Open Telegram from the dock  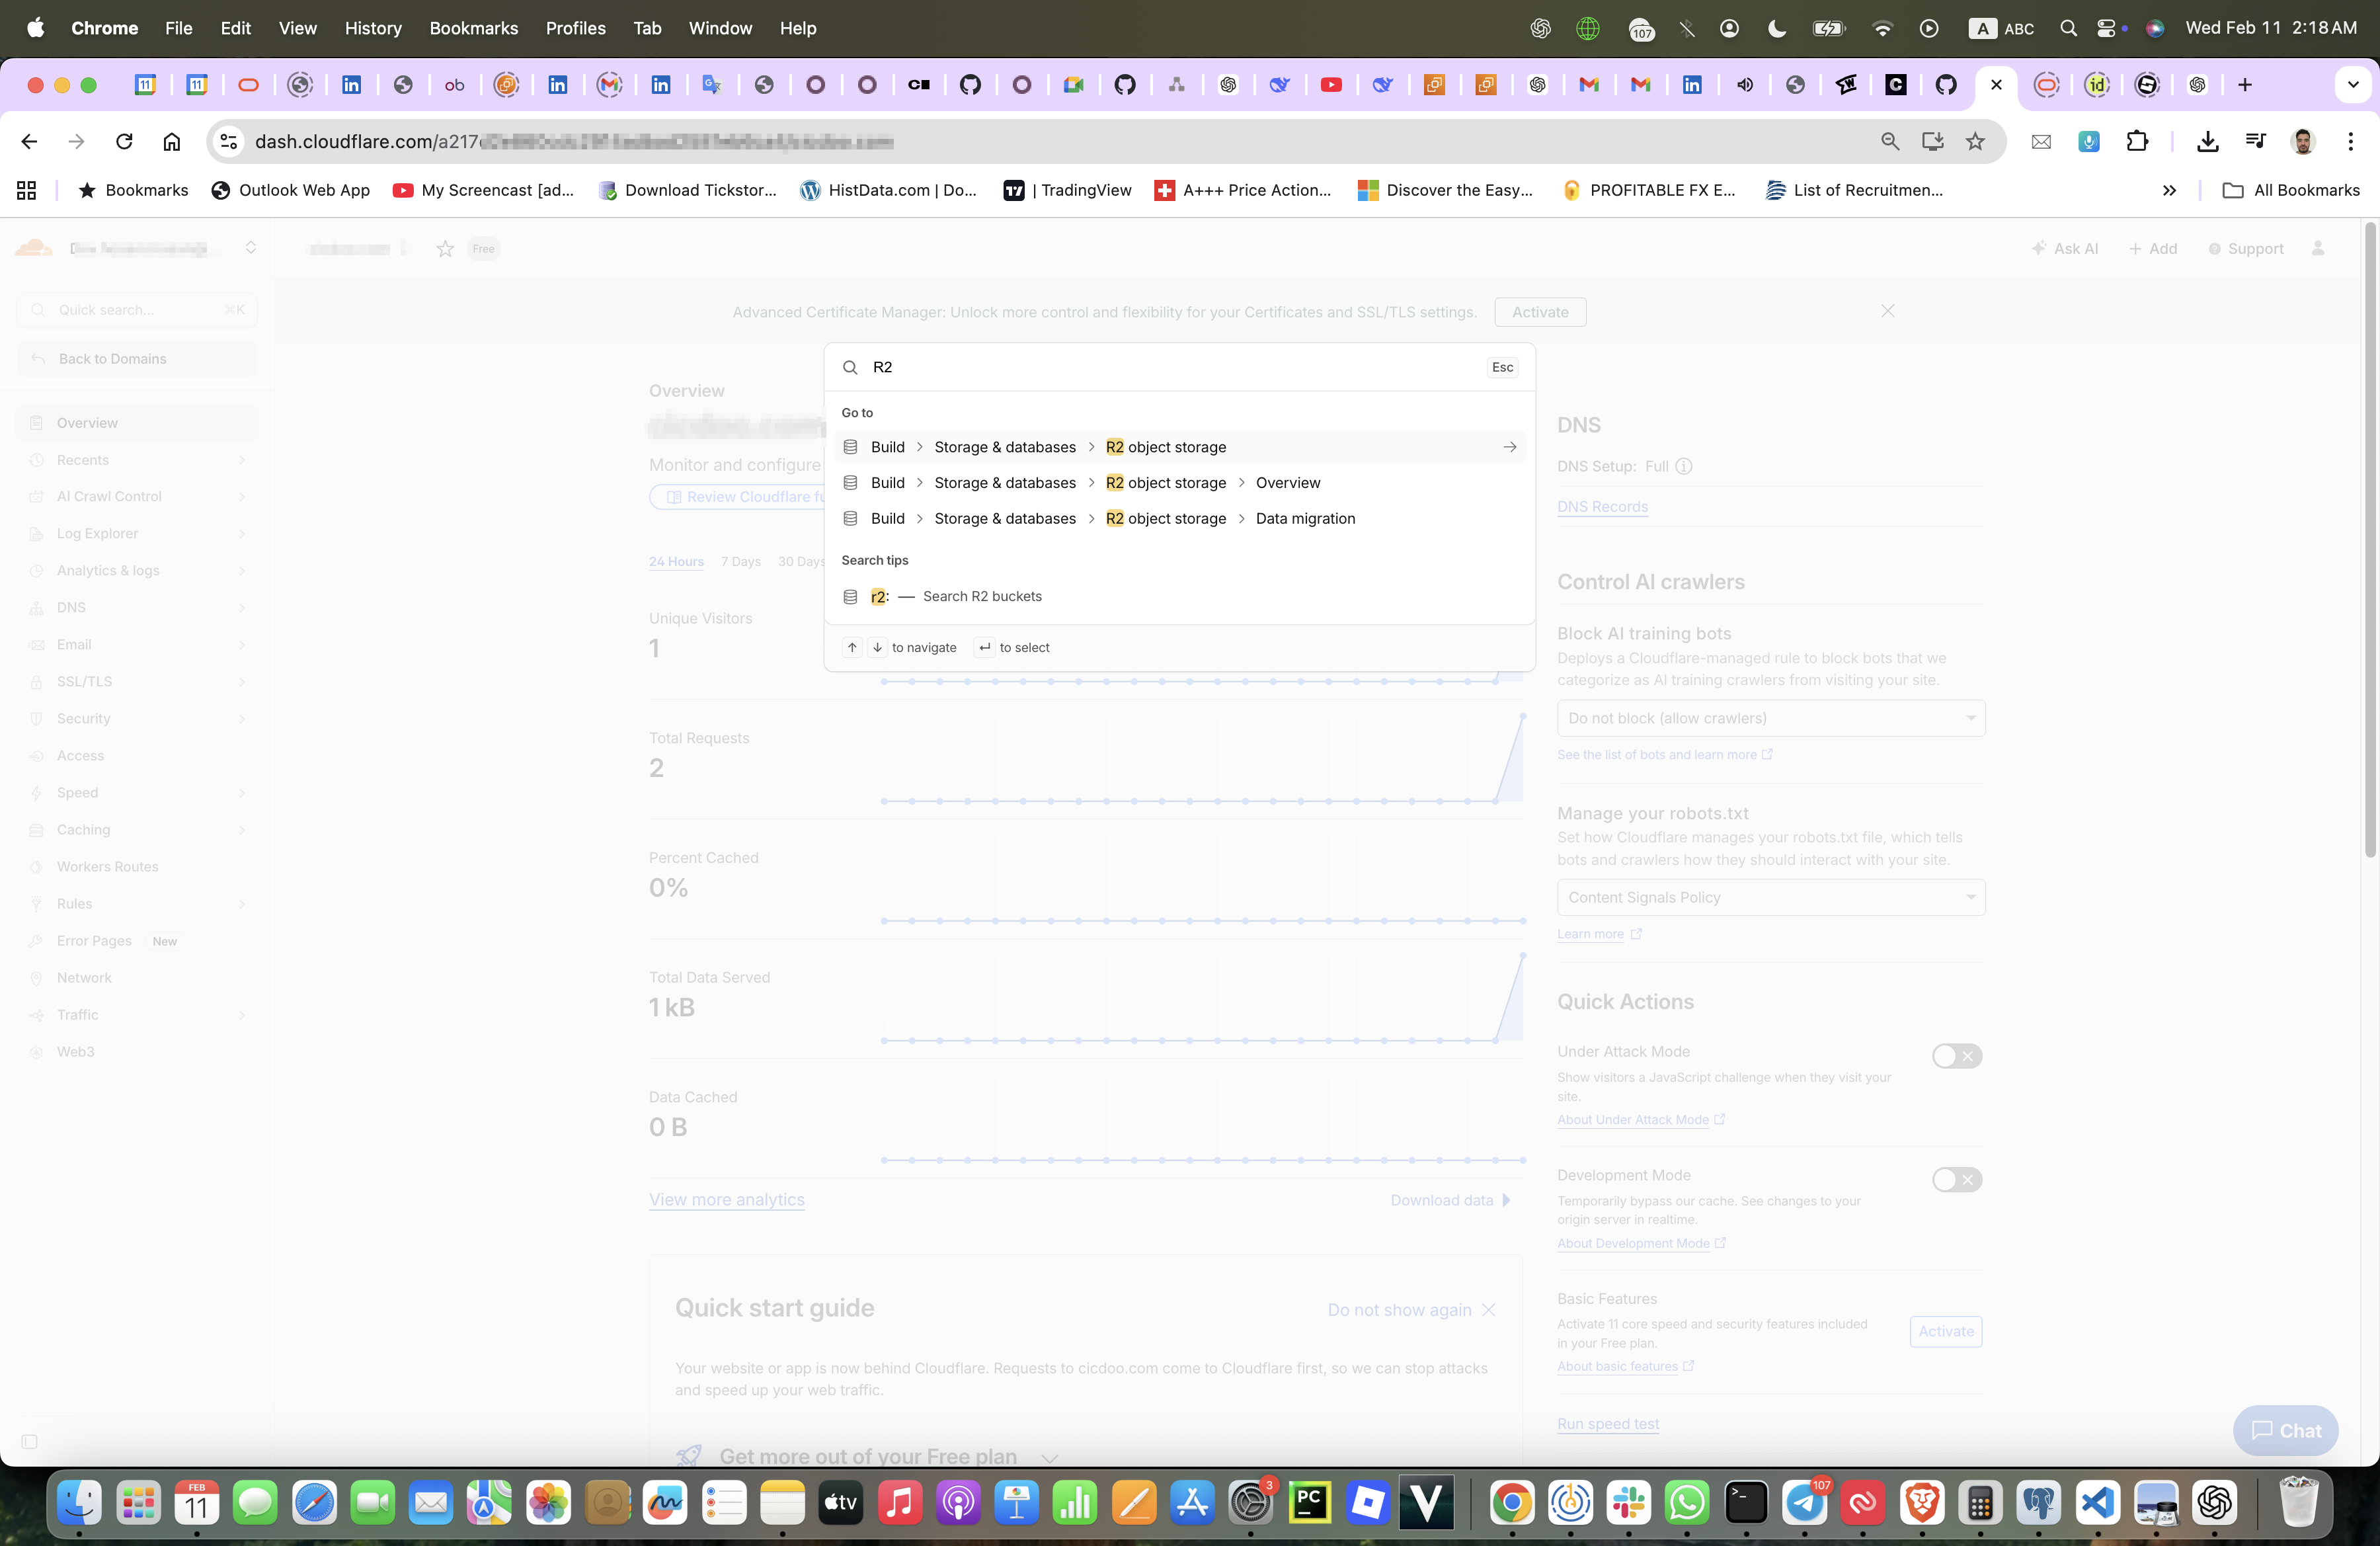pos(1804,1502)
